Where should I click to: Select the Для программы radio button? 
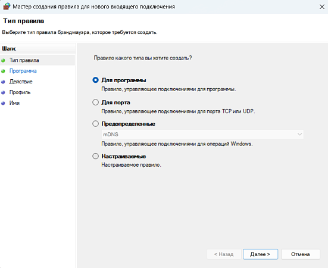[95, 80]
